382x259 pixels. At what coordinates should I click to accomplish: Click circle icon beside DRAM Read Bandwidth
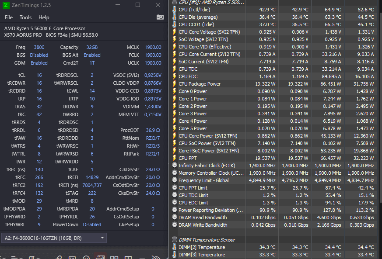[175, 218]
